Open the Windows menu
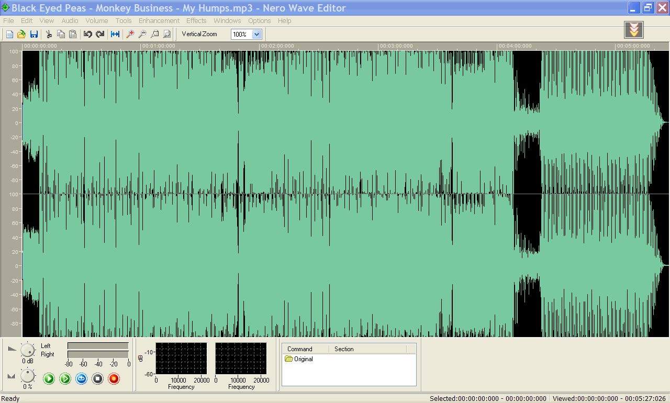 227,21
